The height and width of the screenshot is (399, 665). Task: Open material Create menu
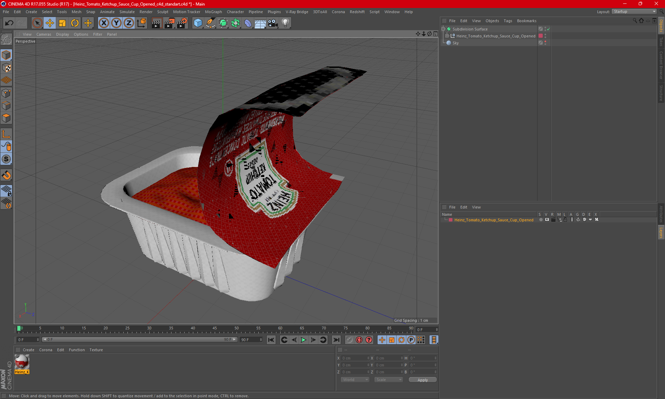(28, 350)
